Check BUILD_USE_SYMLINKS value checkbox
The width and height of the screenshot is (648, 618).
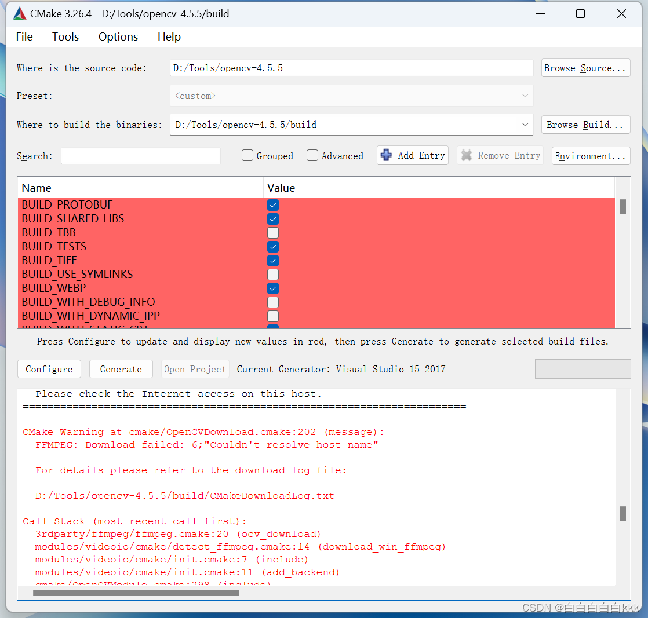coord(273,275)
